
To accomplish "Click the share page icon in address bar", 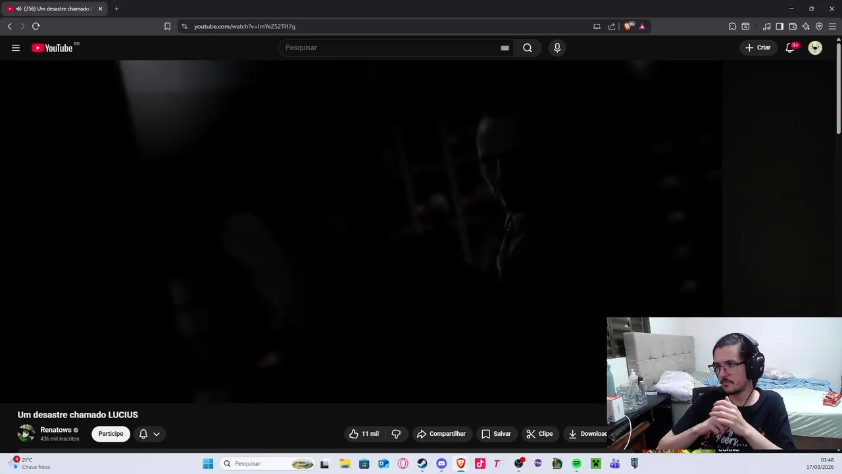I will coord(612,26).
